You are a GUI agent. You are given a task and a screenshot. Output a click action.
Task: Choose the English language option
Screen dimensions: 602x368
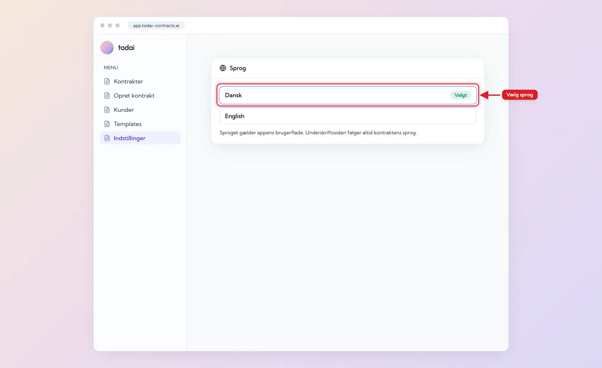[348, 116]
